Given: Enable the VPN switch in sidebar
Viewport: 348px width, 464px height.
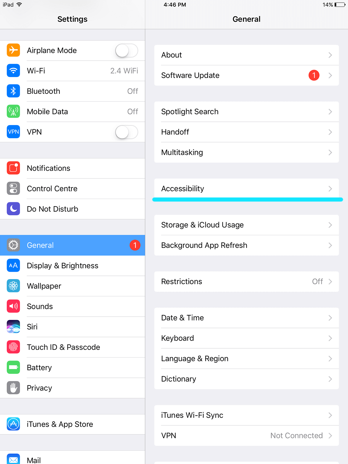Looking at the screenshot, I should click(127, 132).
